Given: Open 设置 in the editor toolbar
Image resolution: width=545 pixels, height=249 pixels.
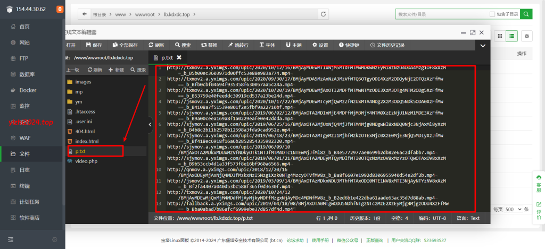Looking at the screenshot, I should pyautogui.click(x=320, y=45).
